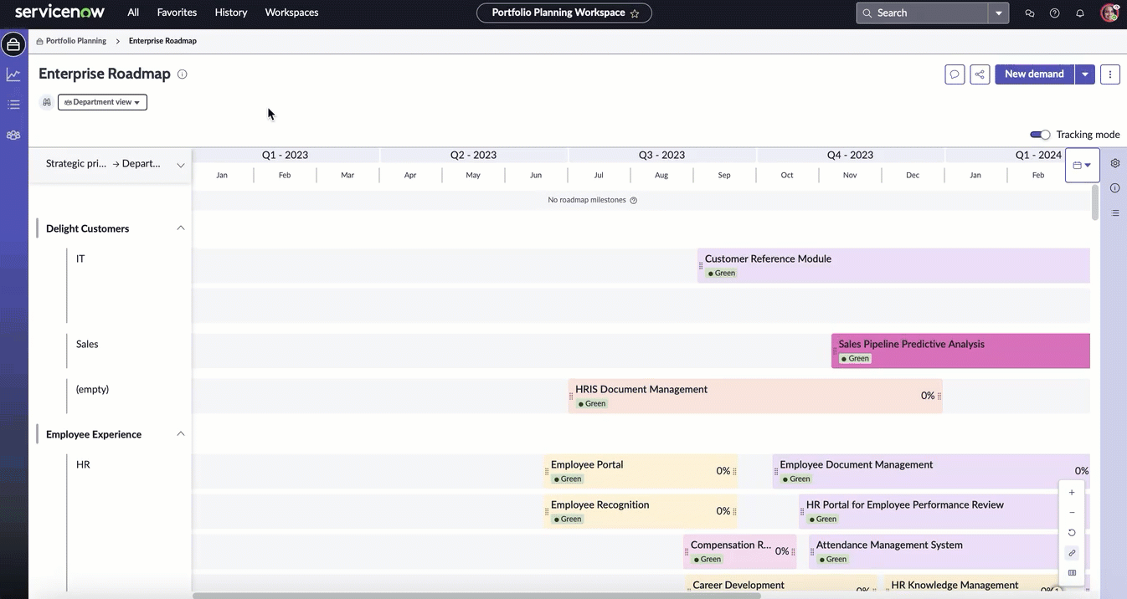Click the reset zoom circular arrow icon
The width and height of the screenshot is (1127, 599).
pos(1072,533)
